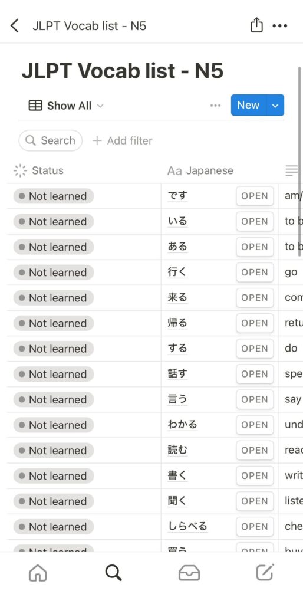Click OPEN next to わかる
Image resolution: width=303 pixels, height=604 pixels.
pos(255,425)
